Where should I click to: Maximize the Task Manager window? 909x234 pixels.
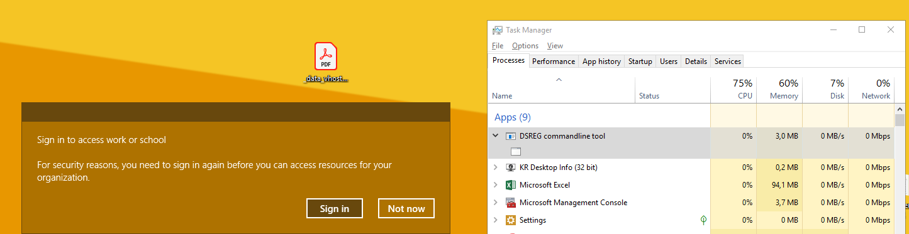862,29
